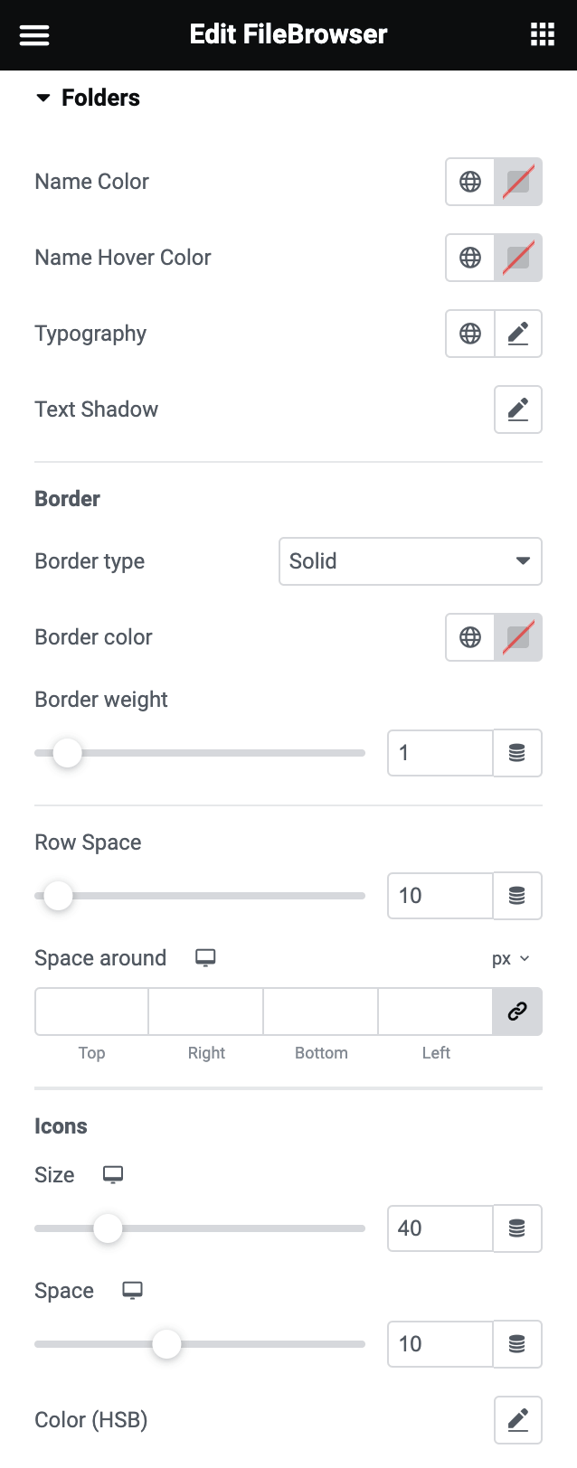Open global settings for Name Hover Color
Screen dimensions: 577x1468
[x=469, y=258]
